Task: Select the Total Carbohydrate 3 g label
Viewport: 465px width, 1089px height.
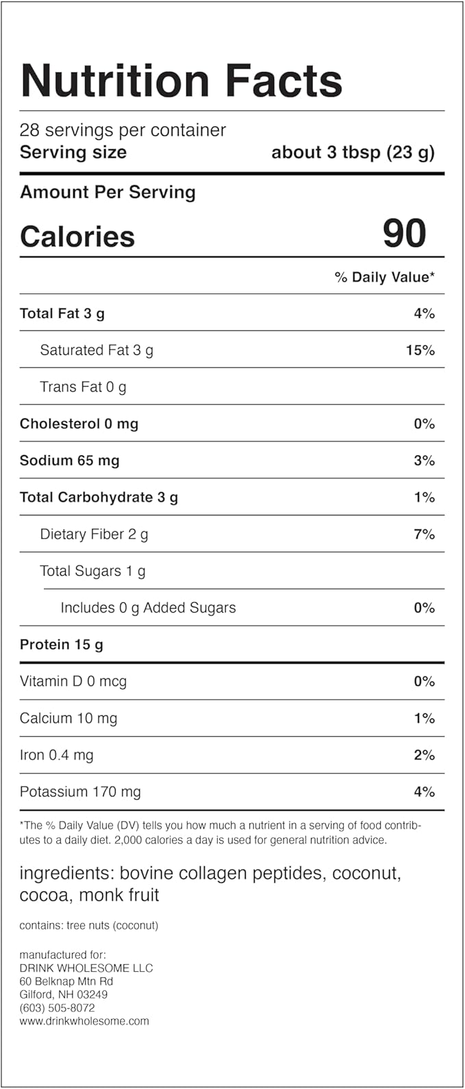Action: [x=99, y=498]
